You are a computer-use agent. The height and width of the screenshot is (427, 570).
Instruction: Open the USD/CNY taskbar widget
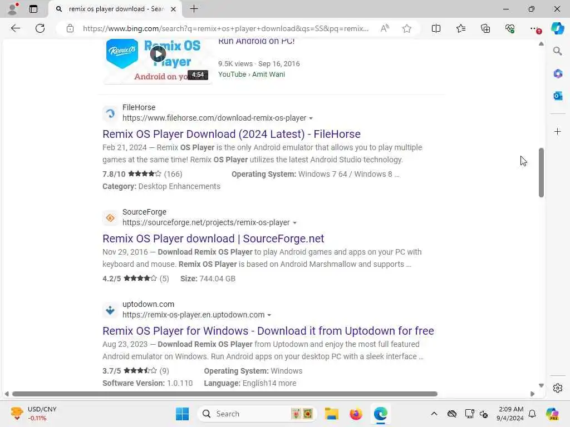click(33, 414)
